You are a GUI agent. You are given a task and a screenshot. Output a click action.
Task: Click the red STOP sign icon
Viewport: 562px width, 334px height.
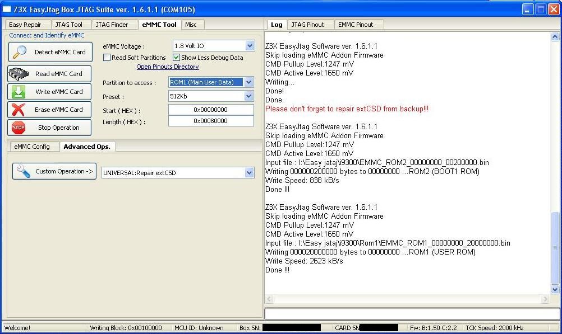[x=19, y=128]
